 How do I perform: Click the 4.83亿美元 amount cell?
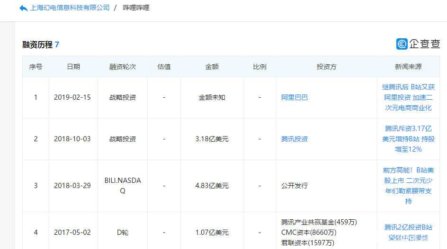[212, 186]
